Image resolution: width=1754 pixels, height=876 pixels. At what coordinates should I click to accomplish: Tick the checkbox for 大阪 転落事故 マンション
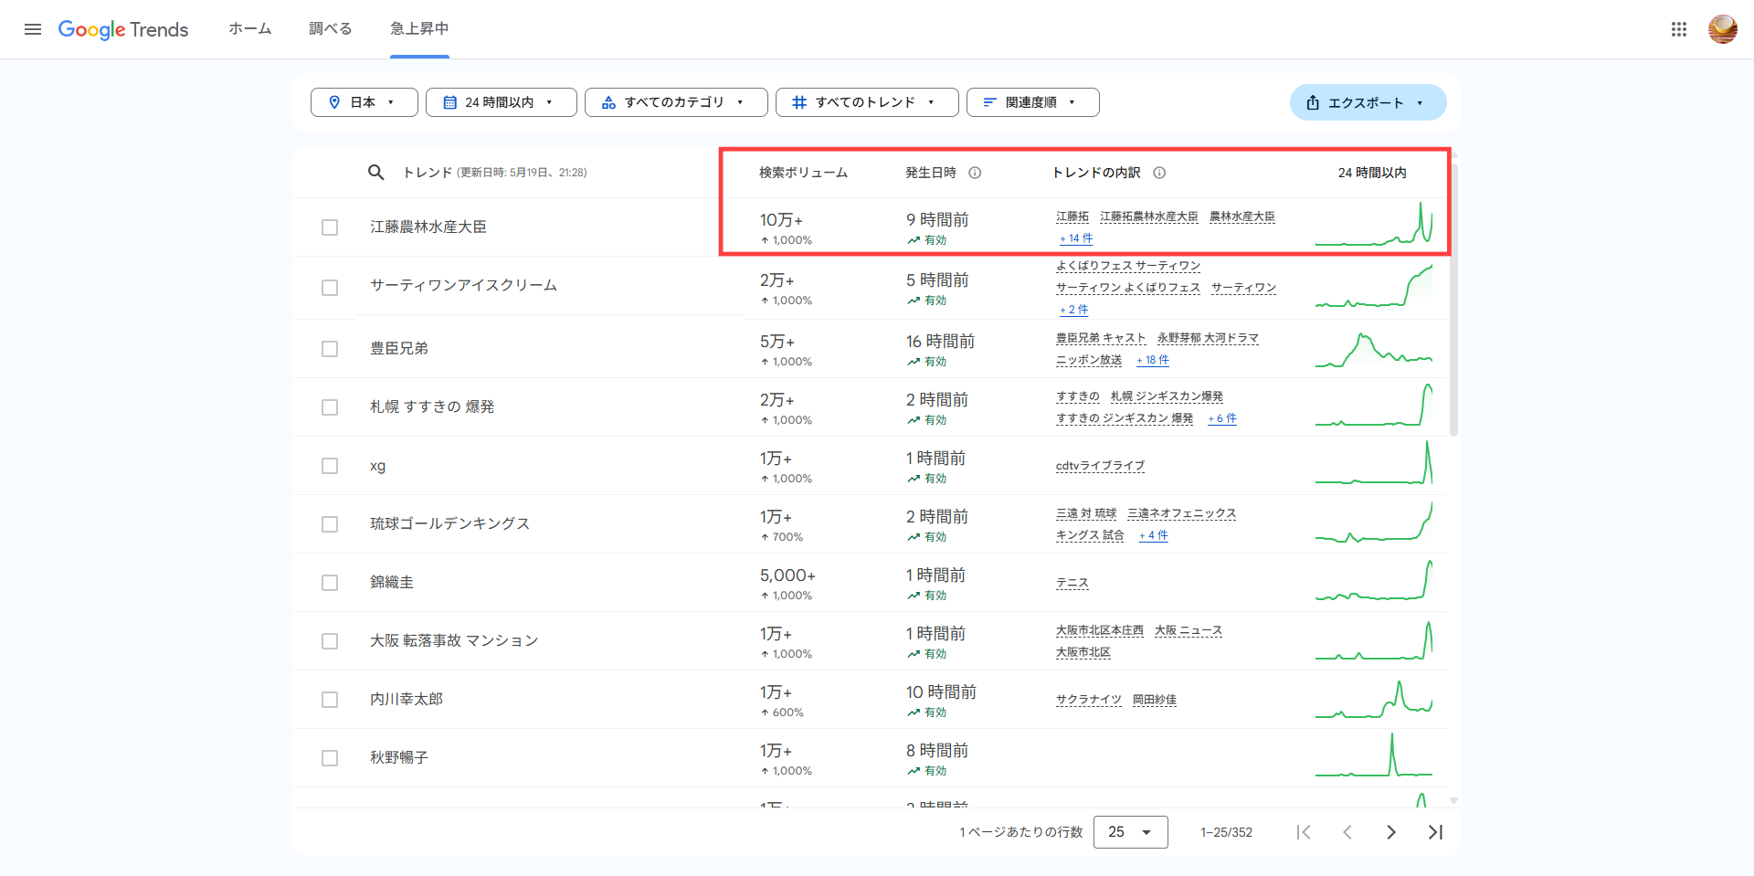click(330, 641)
